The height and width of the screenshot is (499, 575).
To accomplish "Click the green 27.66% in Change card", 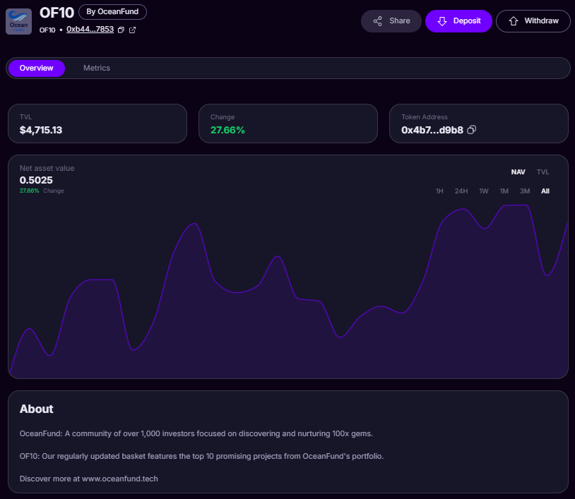I will (227, 130).
